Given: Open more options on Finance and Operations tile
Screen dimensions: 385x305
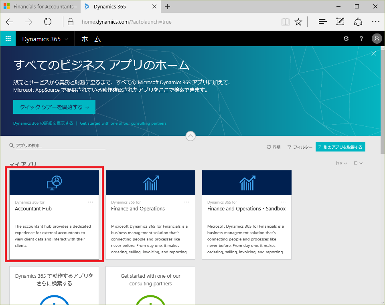Looking at the screenshot, I should point(186,202).
